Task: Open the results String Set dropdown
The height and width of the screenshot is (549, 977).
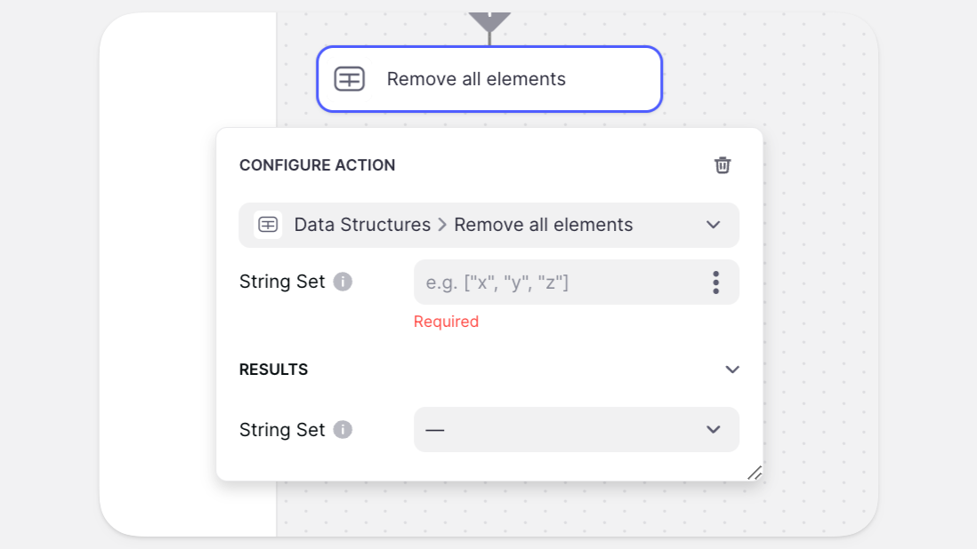Action: [576, 430]
